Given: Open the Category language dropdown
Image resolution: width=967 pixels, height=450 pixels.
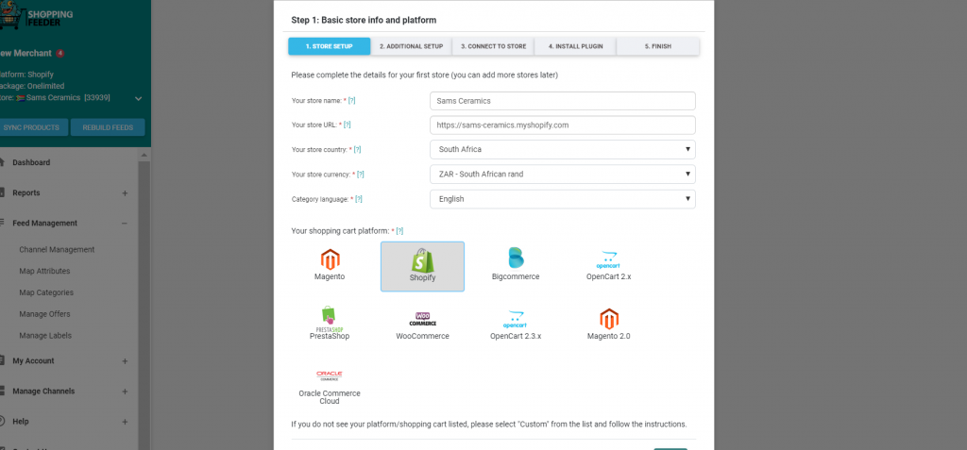Looking at the screenshot, I should pos(563,199).
